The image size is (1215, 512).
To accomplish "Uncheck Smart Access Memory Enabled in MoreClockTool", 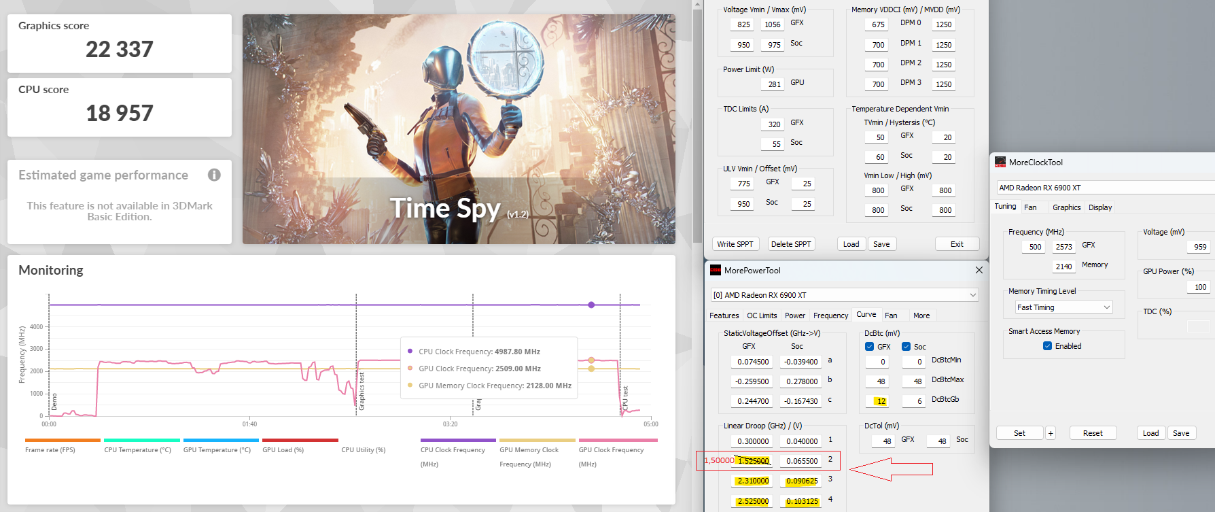I will (x=1047, y=346).
